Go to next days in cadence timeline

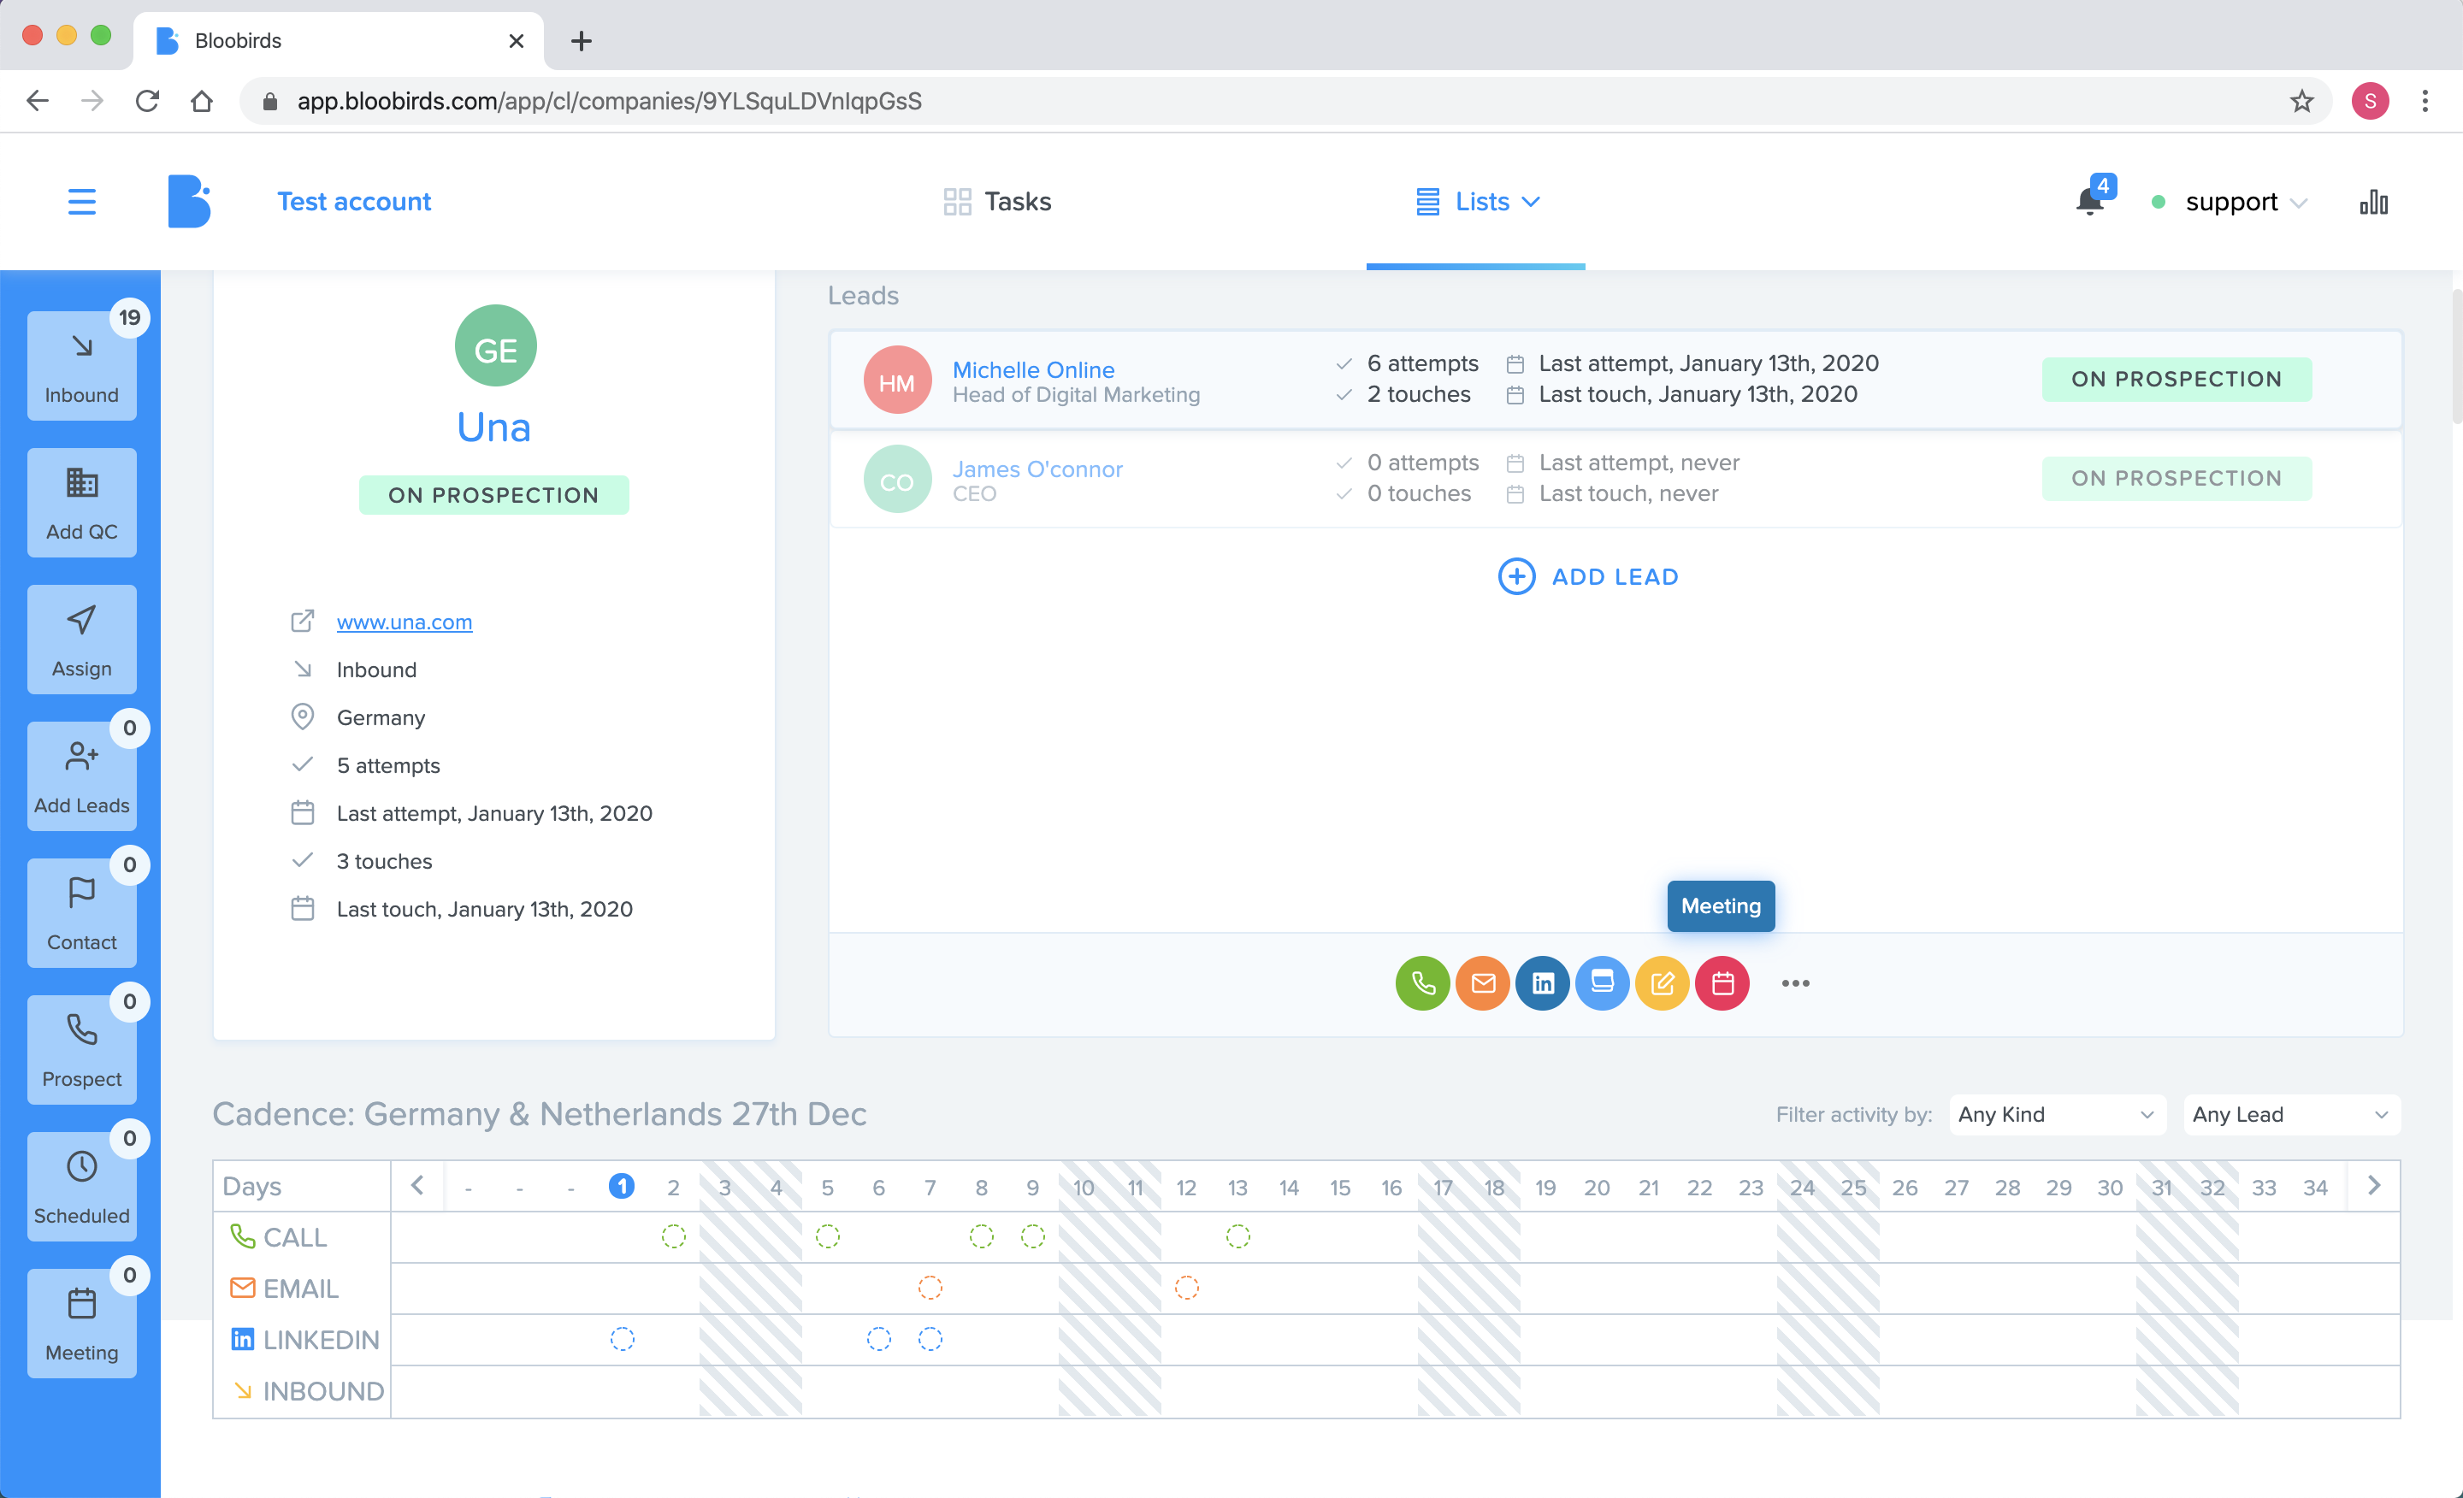point(2374,1186)
